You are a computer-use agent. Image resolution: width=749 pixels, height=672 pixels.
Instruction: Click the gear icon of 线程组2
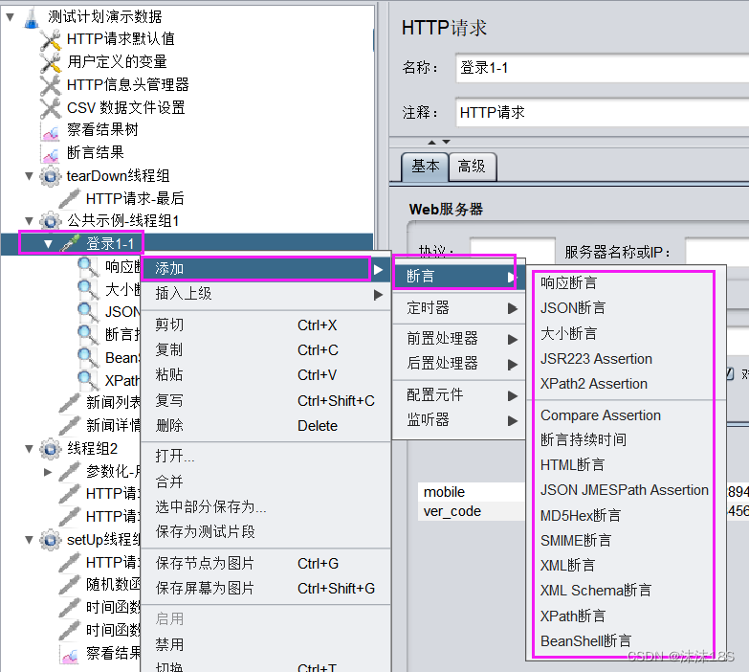(x=50, y=448)
